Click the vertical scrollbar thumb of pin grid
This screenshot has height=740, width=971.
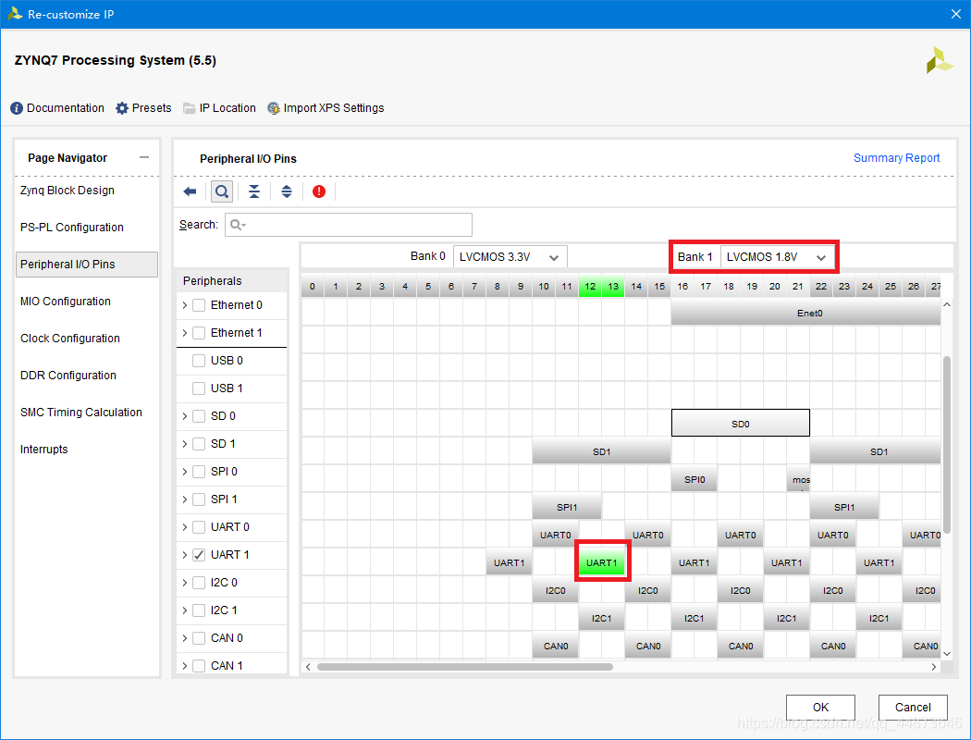946,443
